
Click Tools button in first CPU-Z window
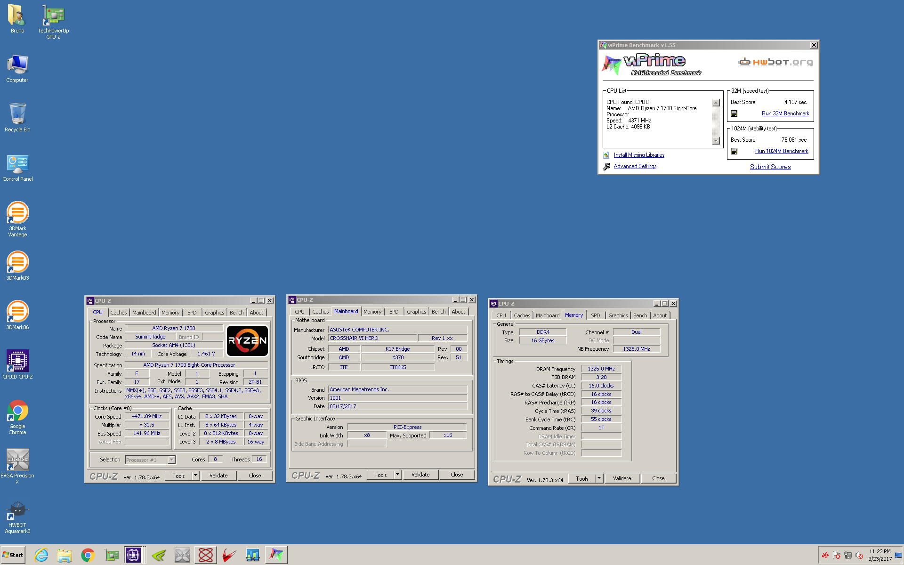click(178, 476)
